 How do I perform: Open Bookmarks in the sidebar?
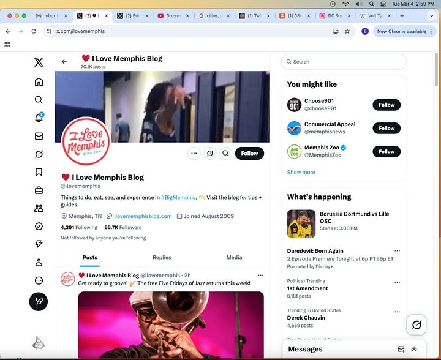(39, 172)
